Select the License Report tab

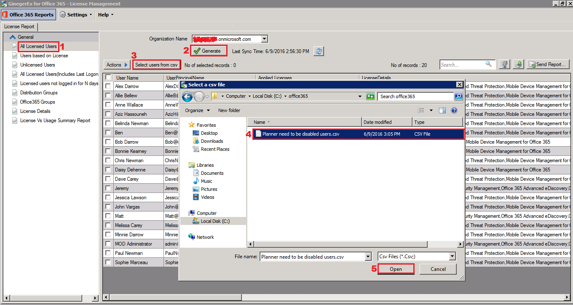[19, 27]
